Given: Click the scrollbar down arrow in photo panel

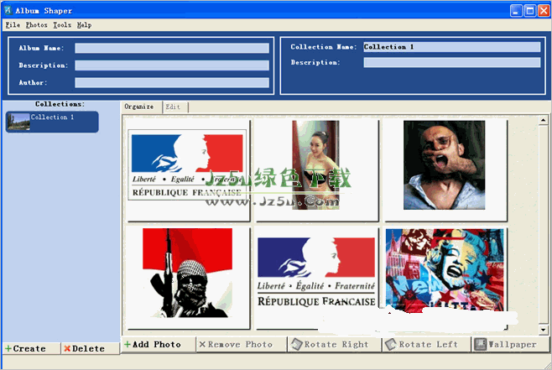Looking at the screenshot, I should point(544,330).
